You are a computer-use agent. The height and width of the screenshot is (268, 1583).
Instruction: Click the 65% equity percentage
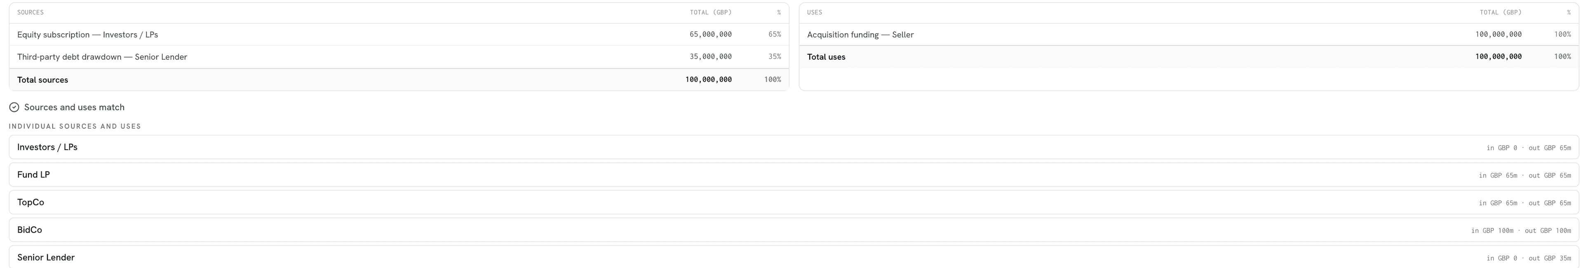pyautogui.click(x=774, y=35)
